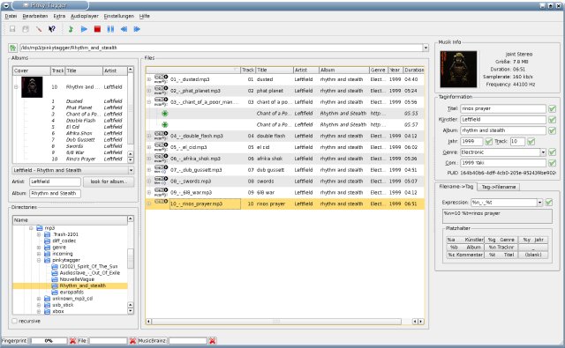Click the Titel input field with rinos prayer
Screen dimensions: 565x348
coord(503,108)
